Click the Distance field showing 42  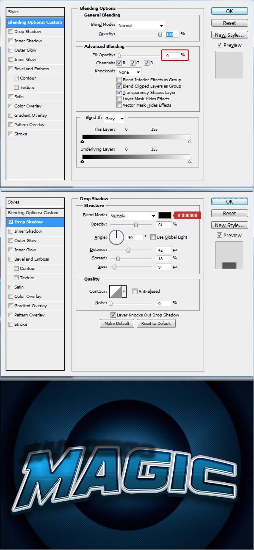[164, 250]
